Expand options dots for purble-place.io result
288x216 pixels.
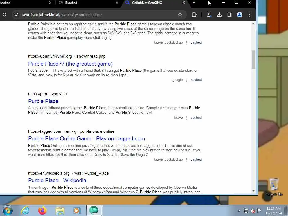[x=187, y=118]
